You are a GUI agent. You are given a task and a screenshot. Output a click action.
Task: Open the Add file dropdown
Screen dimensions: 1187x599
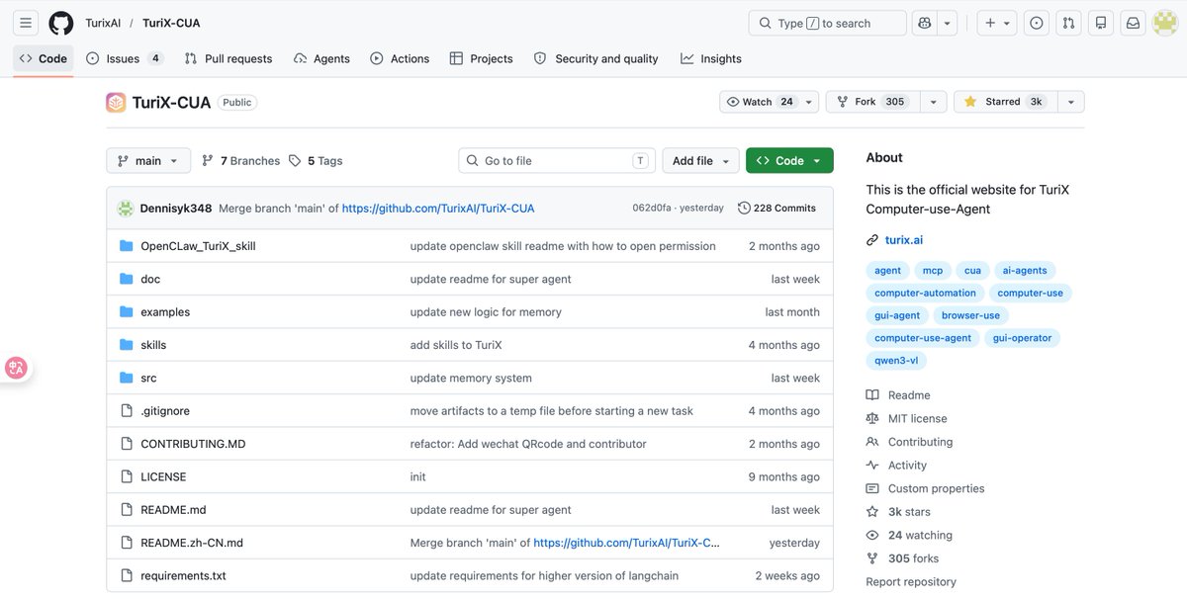700,160
